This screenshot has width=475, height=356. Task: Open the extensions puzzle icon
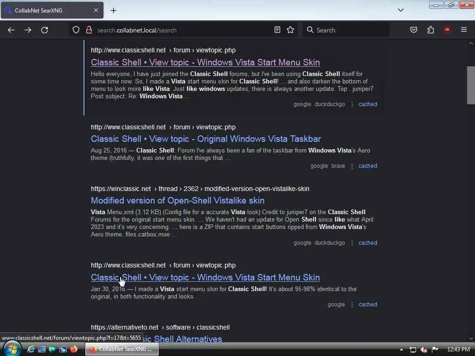coord(430,30)
